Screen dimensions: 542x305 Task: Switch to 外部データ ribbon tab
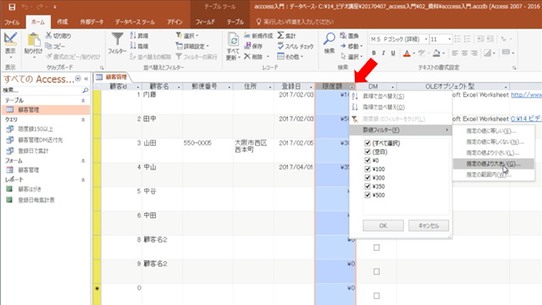[x=91, y=22]
